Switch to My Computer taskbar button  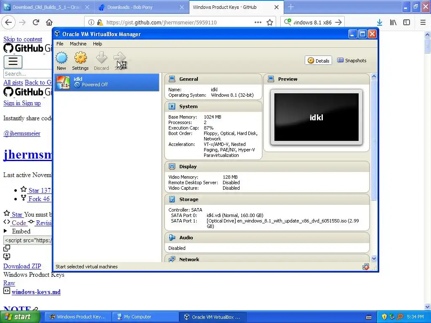tap(145, 317)
